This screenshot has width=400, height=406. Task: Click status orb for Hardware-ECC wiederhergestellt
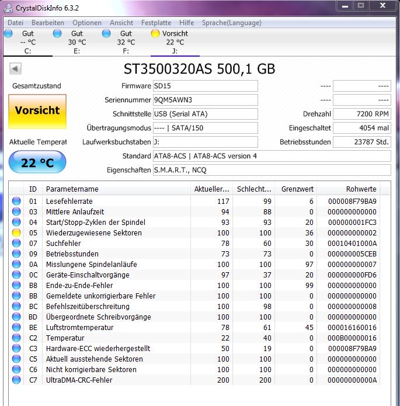click(16, 348)
